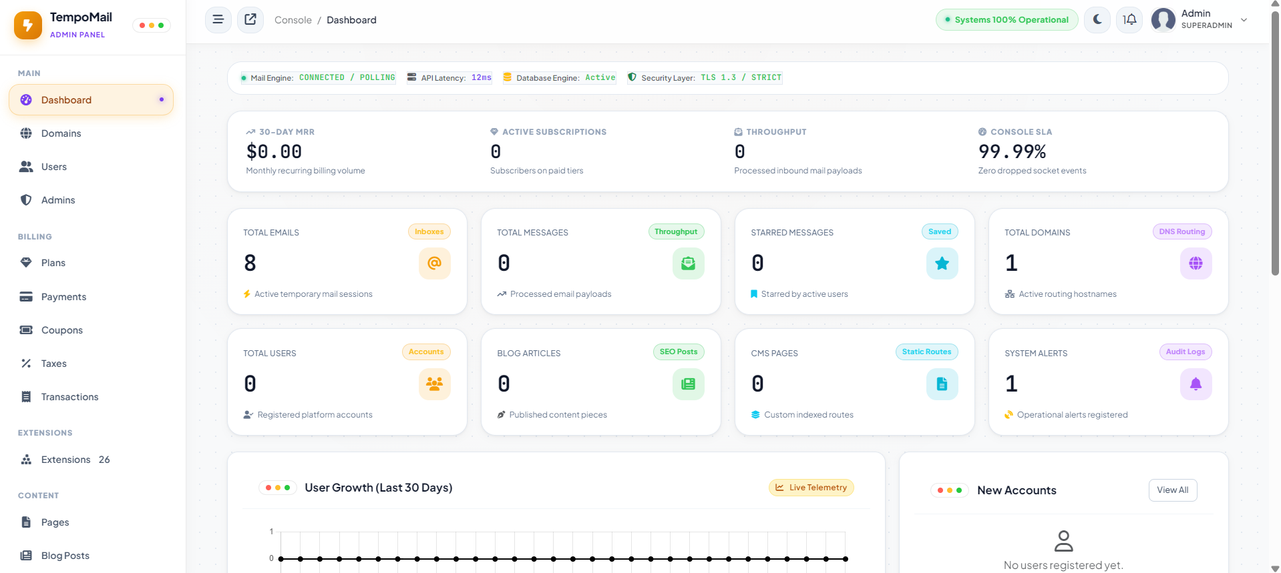Image resolution: width=1281 pixels, height=573 pixels.
Task: Click the Systems 100% Operational status badge
Action: [x=1006, y=20]
